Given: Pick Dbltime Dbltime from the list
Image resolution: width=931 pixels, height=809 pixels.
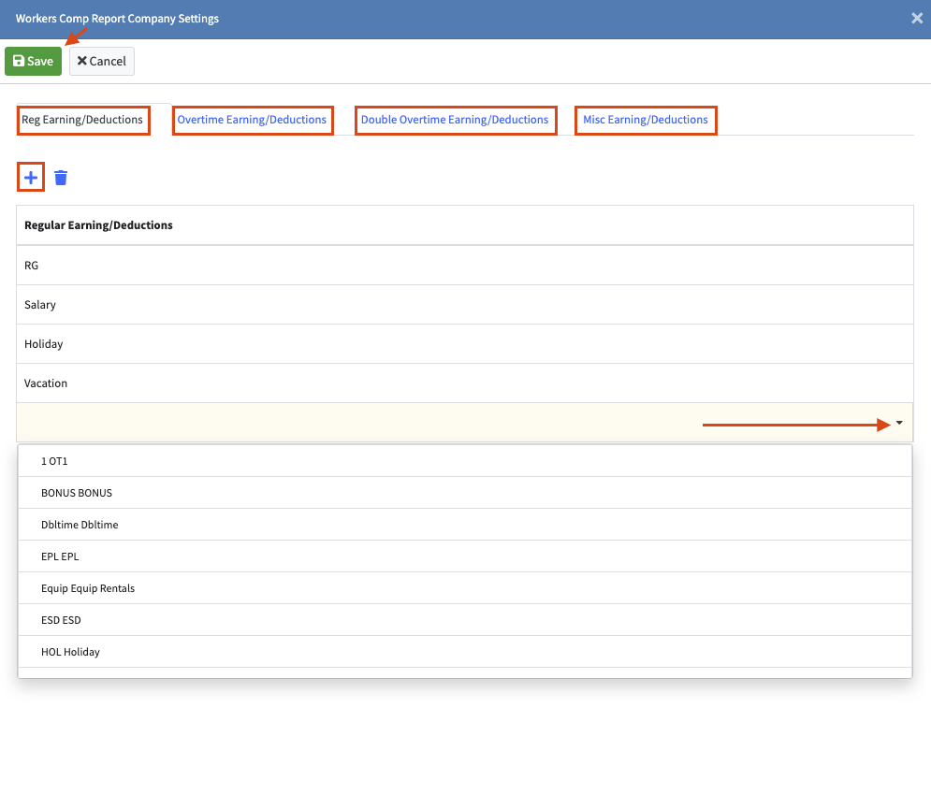Looking at the screenshot, I should (x=80, y=525).
